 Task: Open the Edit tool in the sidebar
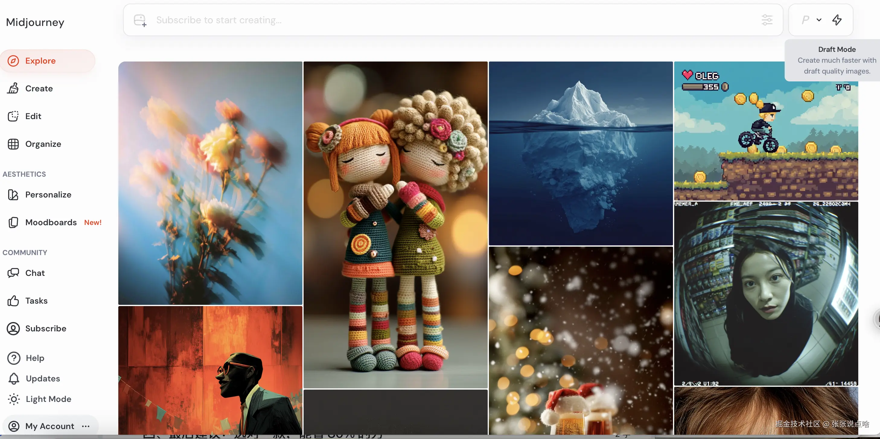pos(33,116)
